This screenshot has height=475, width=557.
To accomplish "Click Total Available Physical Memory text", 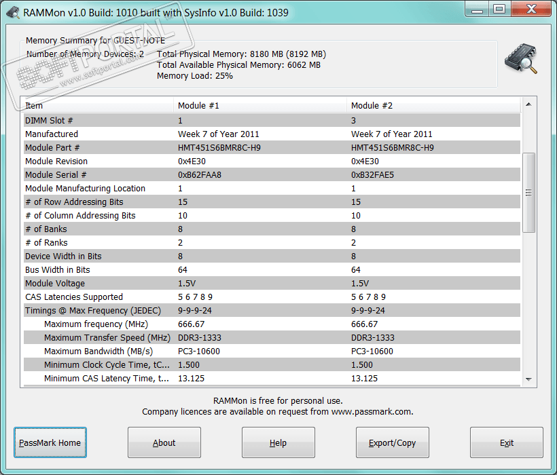I will coord(238,65).
